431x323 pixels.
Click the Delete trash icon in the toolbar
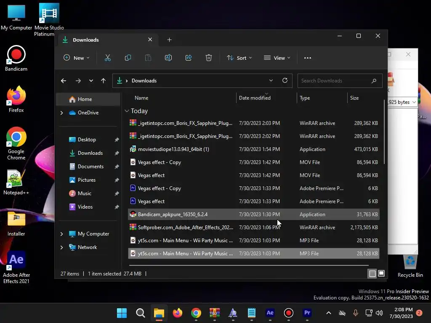pos(209,58)
